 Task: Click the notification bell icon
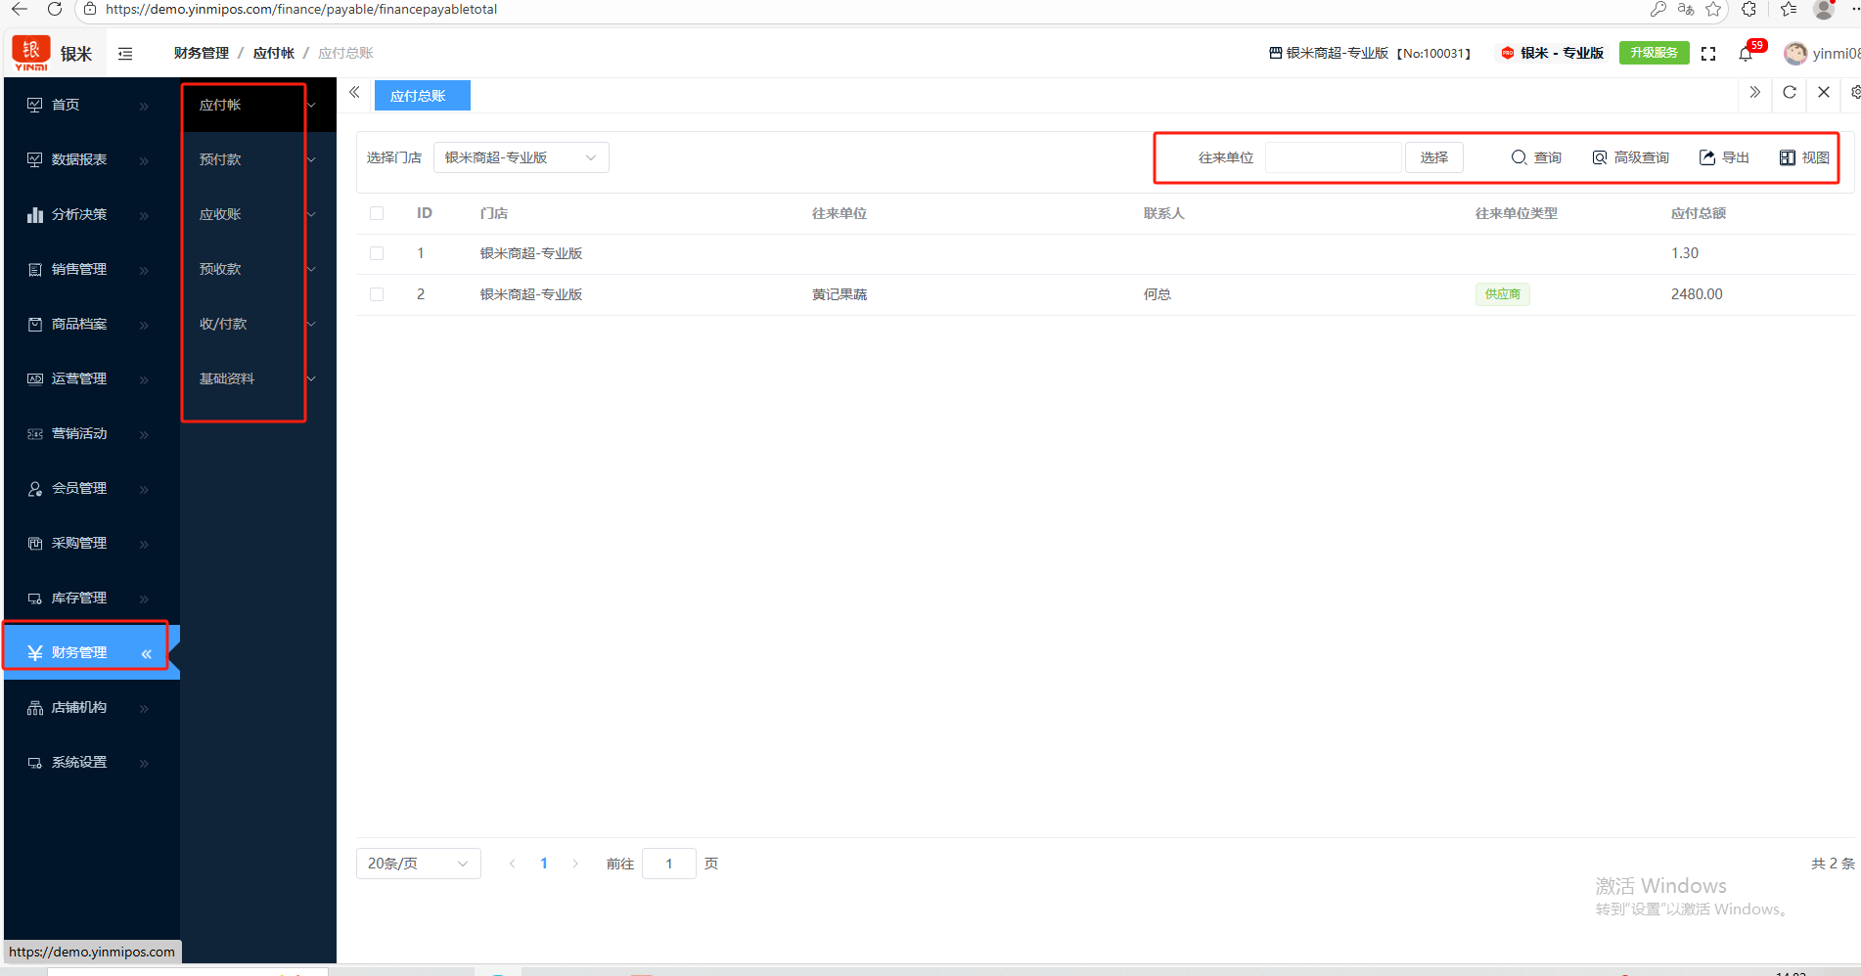[x=1746, y=54]
